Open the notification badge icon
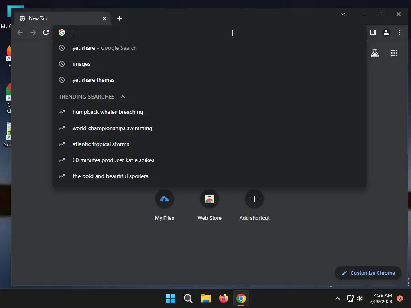This screenshot has width=411, height=308. point(400,298)
